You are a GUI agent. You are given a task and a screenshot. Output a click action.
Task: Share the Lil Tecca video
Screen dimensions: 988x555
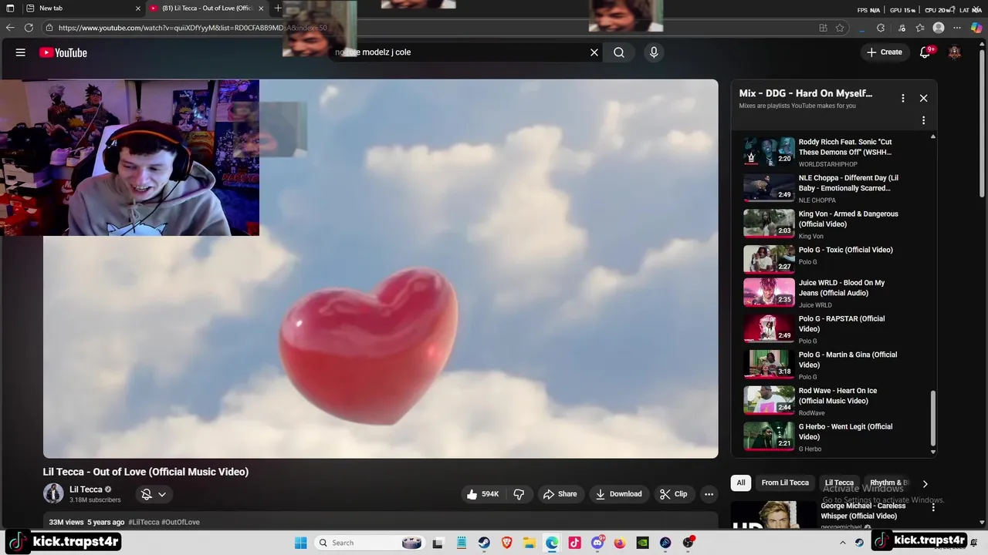pos(560,494)
